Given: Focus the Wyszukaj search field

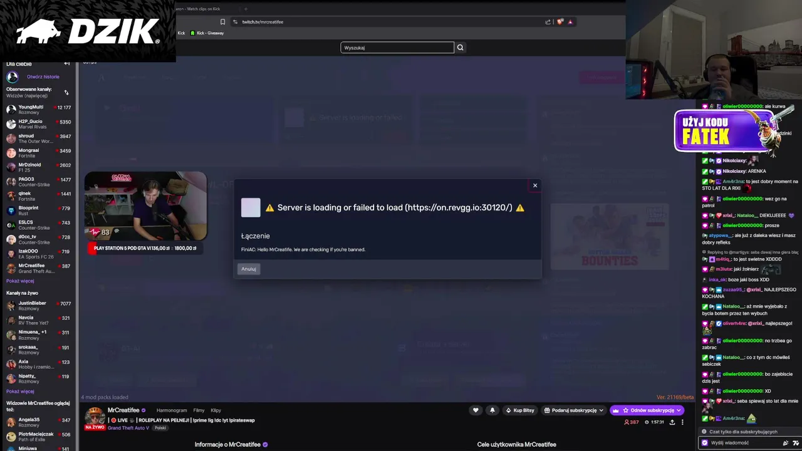Looking at the screenshot, I should [397, 48].
